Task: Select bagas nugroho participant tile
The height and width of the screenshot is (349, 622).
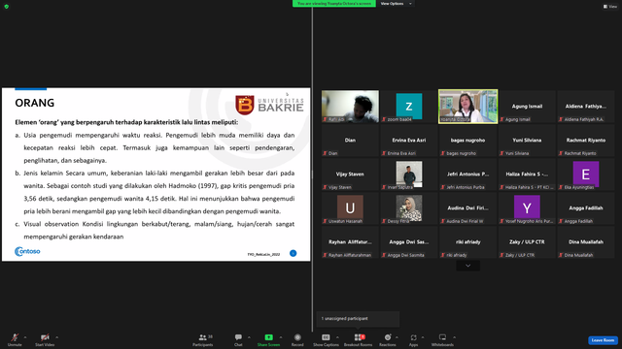Action: click(468, 141)
